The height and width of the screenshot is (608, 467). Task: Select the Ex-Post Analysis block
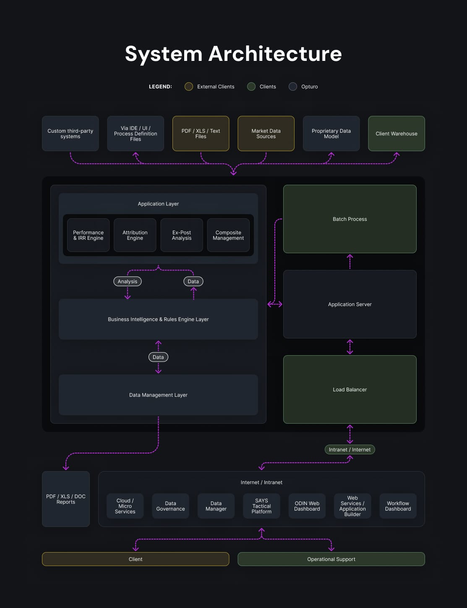(x=182, y=235)
